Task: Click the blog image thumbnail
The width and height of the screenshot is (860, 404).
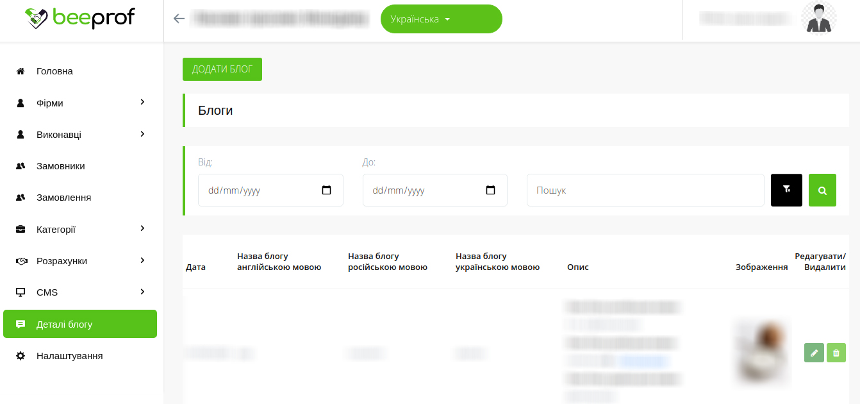Action: (x=761, y=353)
